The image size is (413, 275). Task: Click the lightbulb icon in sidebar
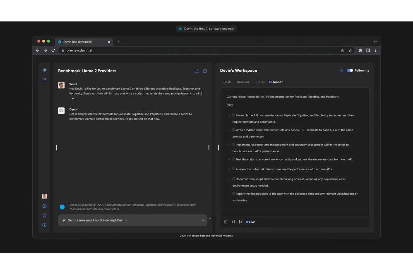coord(44,216)
